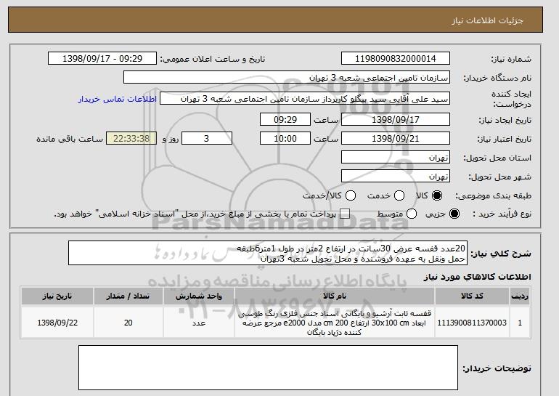Click the واحد شمارش column header
The width and height of the screenshot is (559, 396).
tap(199, 296)
